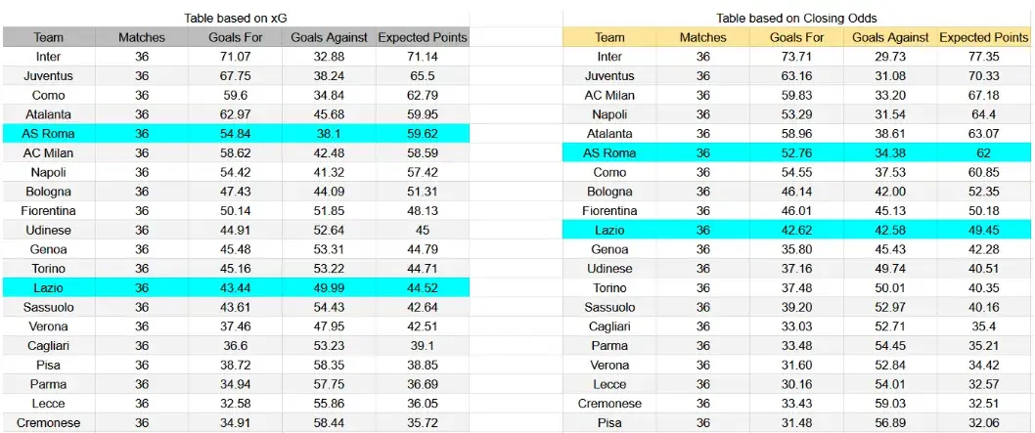Select the 49.45 cell in Lazio row
This screenshot has height=433, width=1035.
pyautogui.click(x=983, y=231)
